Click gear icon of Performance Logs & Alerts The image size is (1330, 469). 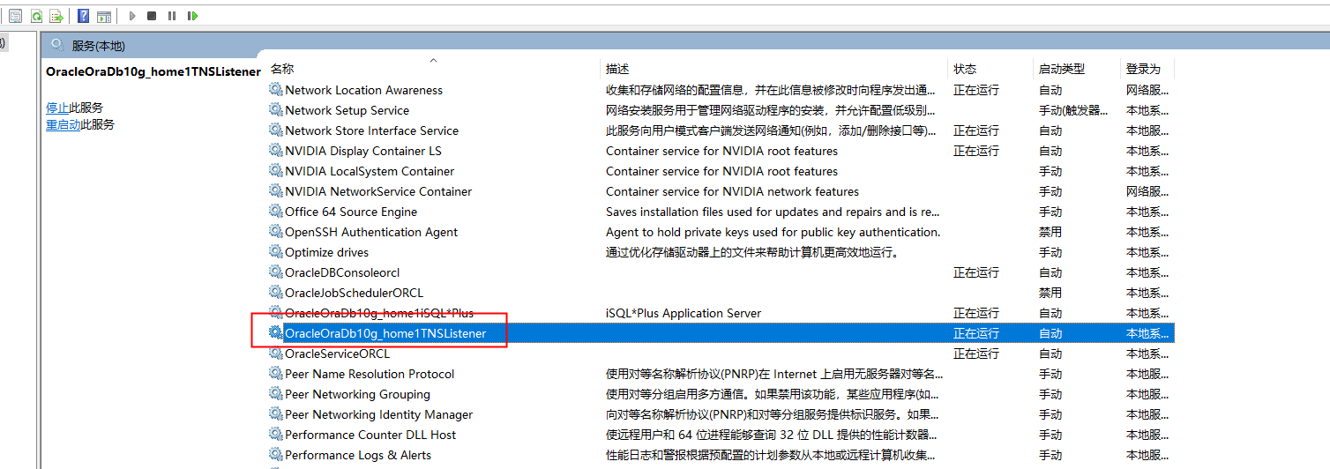pyautogui.click(x=276, y=455)
